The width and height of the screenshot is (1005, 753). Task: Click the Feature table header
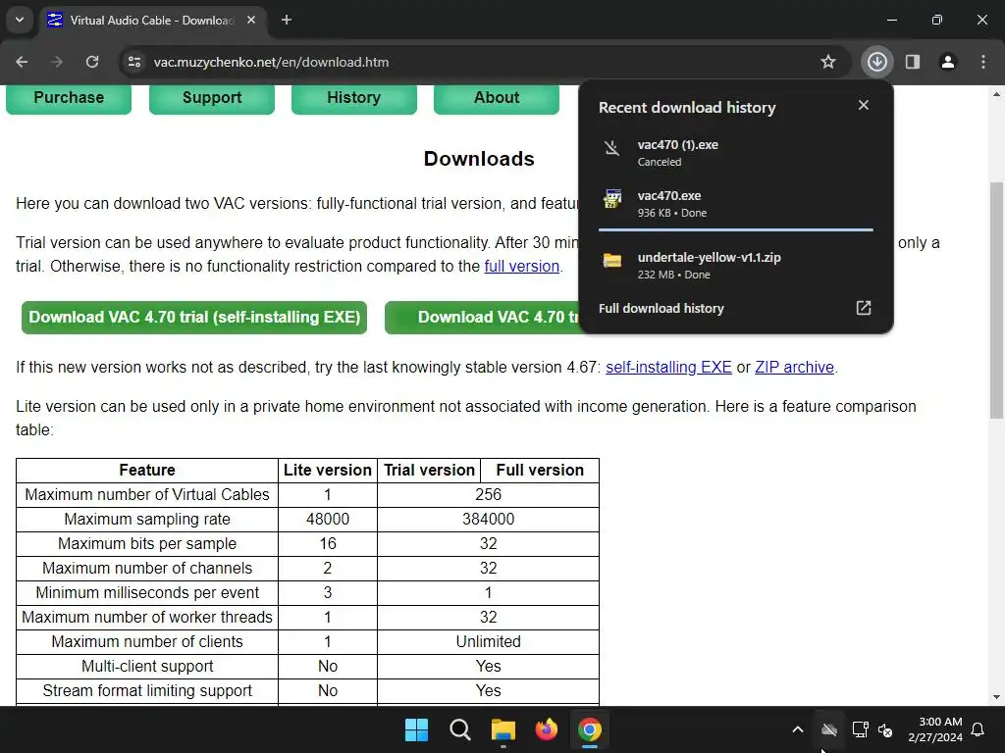147,470
